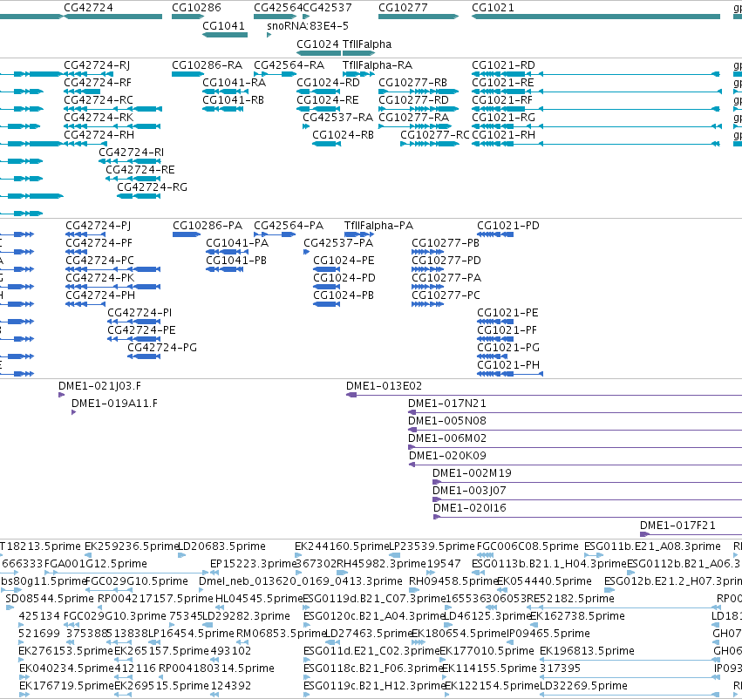Select the TfIIFalpha-PA protein label
The height and width of the screenshot is (699, 742).
[378, 226]
